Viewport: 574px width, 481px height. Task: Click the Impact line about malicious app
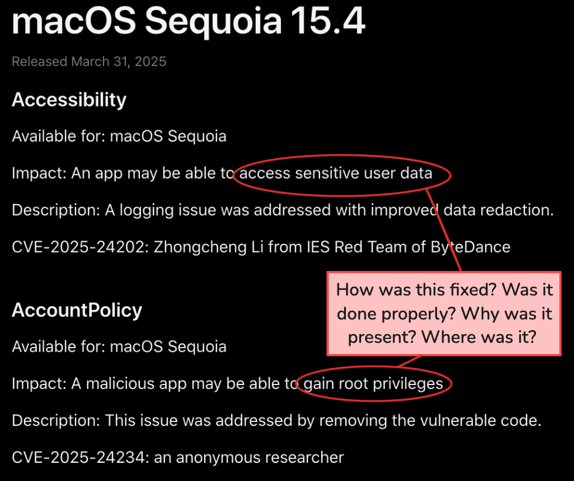(228, 384)
